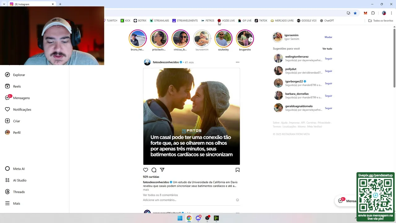Open Reels from the sidebar
The image size is (396, 223).
point(13,86)
